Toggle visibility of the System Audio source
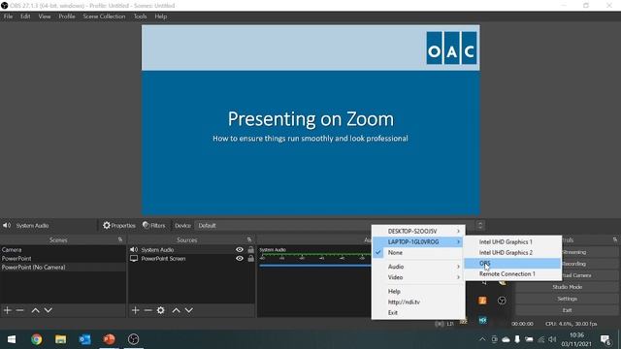This screenshot has width=621, height=349. [x=240, y=250]
